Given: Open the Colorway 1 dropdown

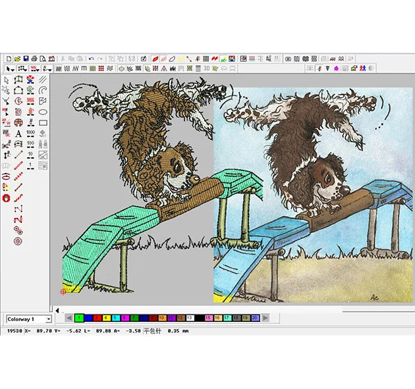Looking at the screenshot, I should [49, 319].
